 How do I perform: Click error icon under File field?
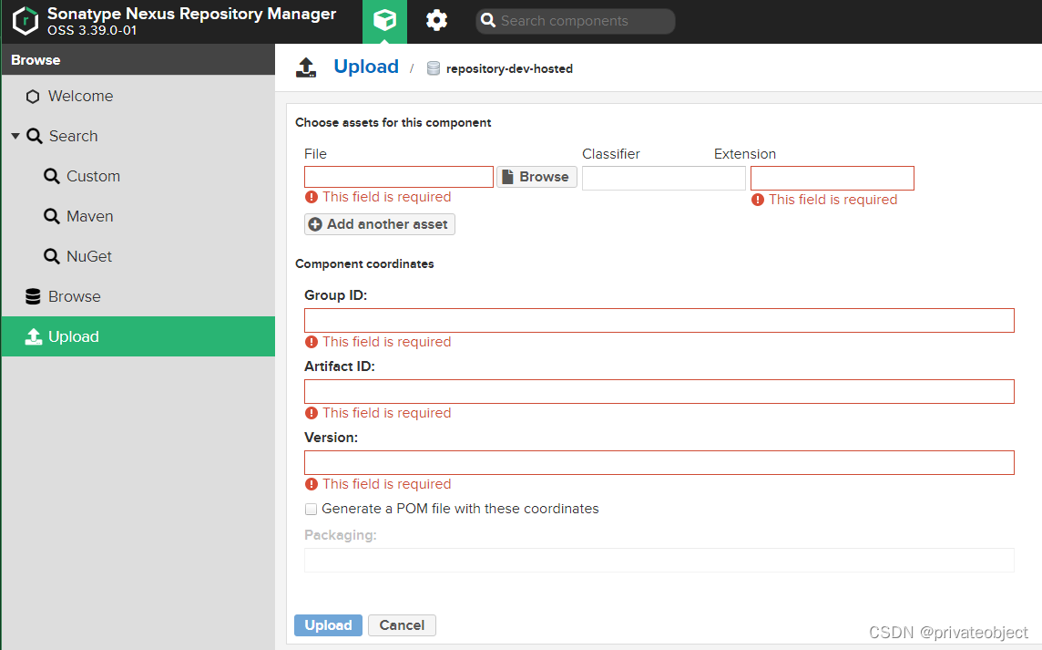pyautogui.click(x=311, y=197)
